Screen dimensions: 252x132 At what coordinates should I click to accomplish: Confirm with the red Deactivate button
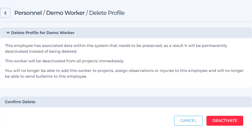point(225,120)
